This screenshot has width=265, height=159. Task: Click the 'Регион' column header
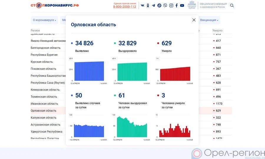[x=35, y=31]
